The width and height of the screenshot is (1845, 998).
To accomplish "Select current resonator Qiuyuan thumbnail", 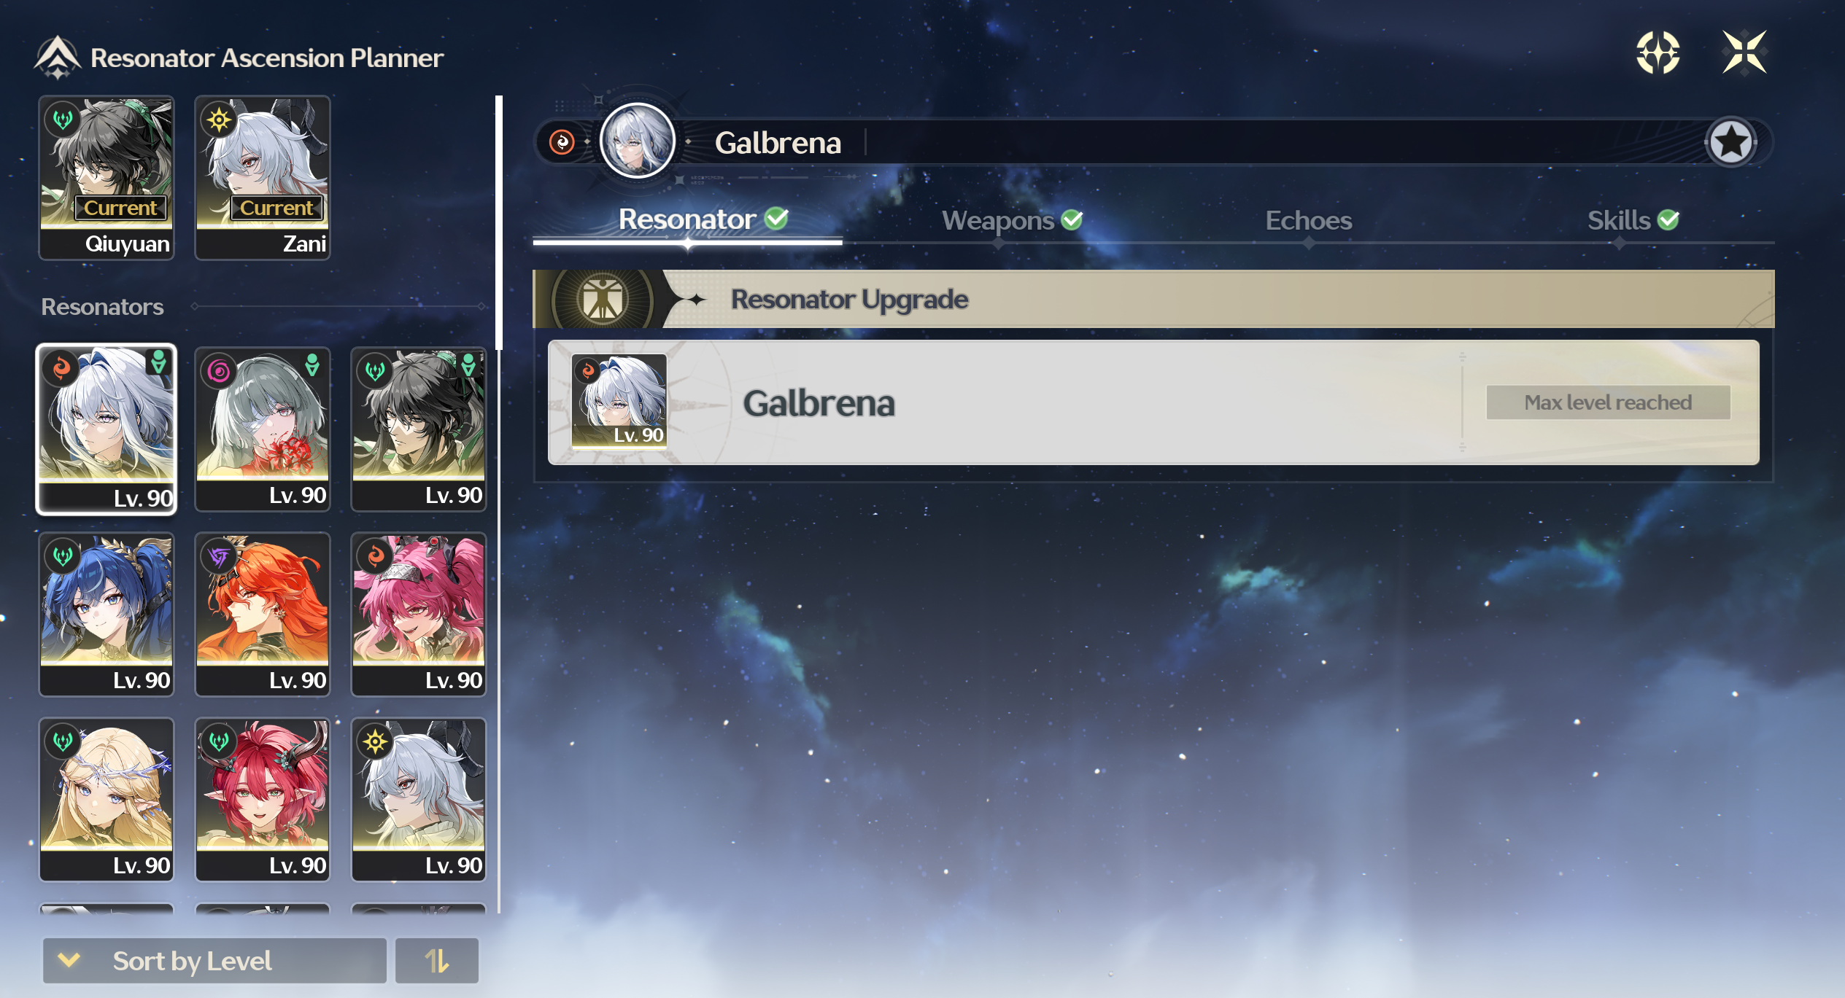I will 107,177.
